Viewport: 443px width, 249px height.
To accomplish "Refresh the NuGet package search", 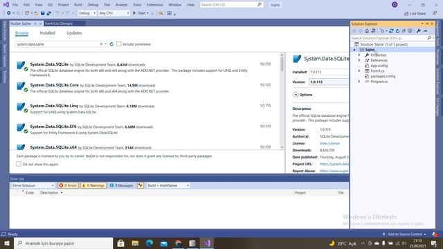I will point(111,44).
